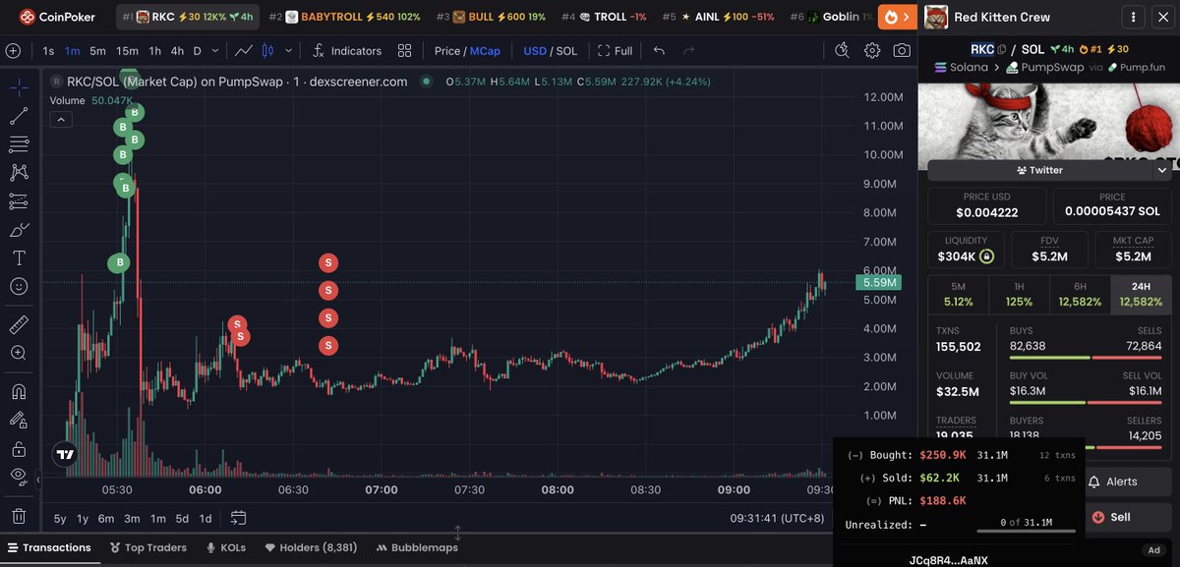1180x567 pixels.
Task: Collapse the Red Kitten Crew panel chevron
Action: [1165, 18]
